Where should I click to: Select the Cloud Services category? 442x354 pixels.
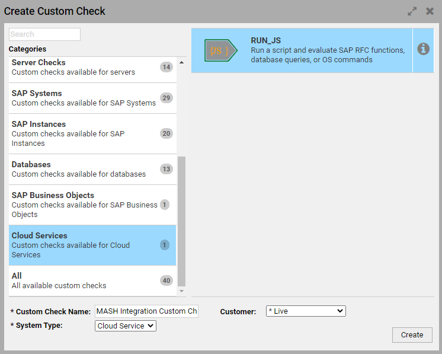pyautogui.click(x=83, y=245)
